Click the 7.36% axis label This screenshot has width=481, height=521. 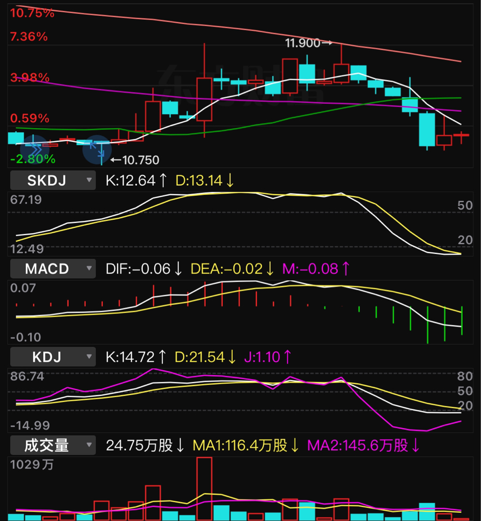click(29, 37)
